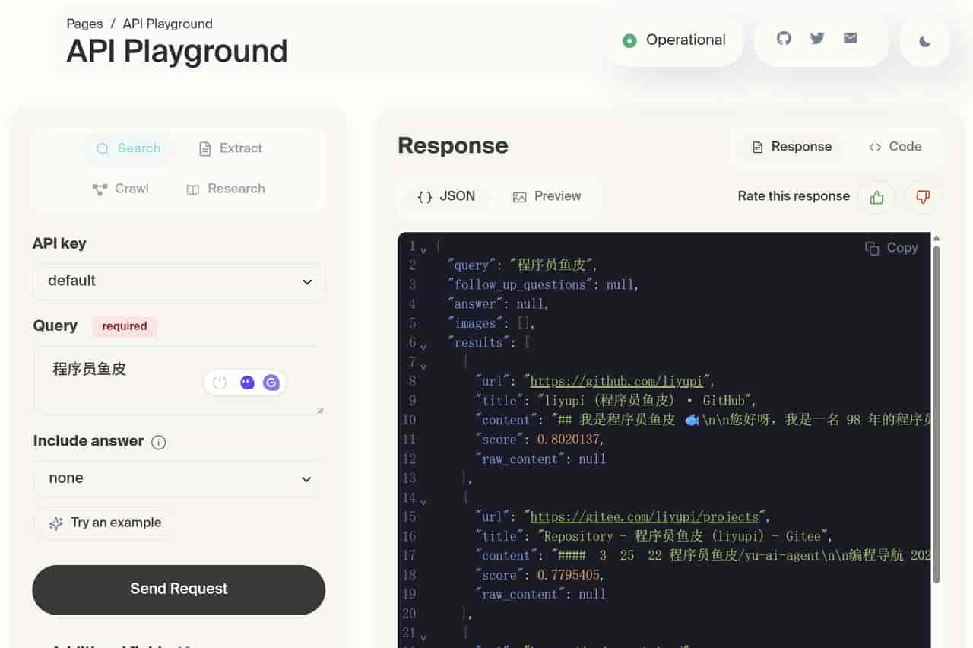Click the power icon in query box
This screenshot has width=973, height=648.
coord(220,383)
